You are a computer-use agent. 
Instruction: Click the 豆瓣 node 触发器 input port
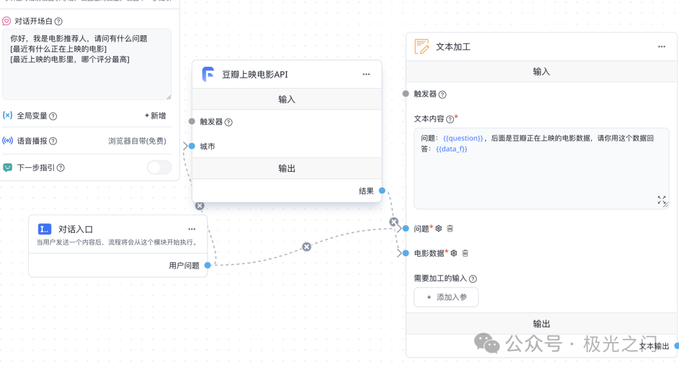(x=192, y=121)
